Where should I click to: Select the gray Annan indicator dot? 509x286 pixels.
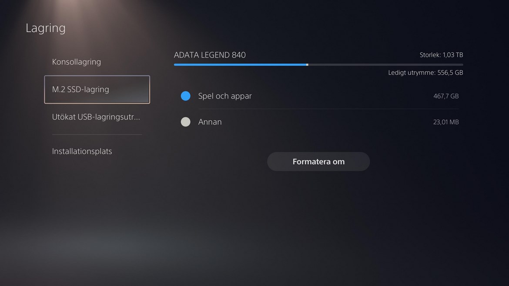coord(186,122)
